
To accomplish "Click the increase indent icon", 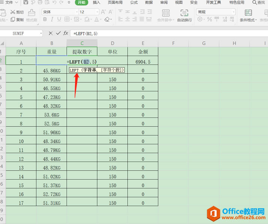I will (150, 12).
